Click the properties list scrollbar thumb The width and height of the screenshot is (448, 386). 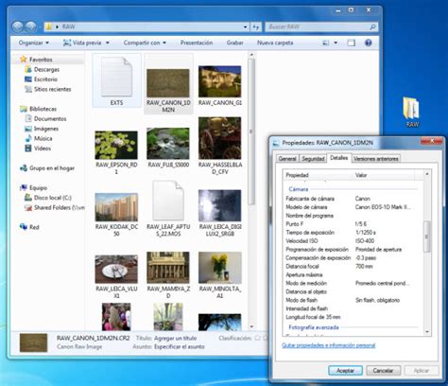click(427, 237)
